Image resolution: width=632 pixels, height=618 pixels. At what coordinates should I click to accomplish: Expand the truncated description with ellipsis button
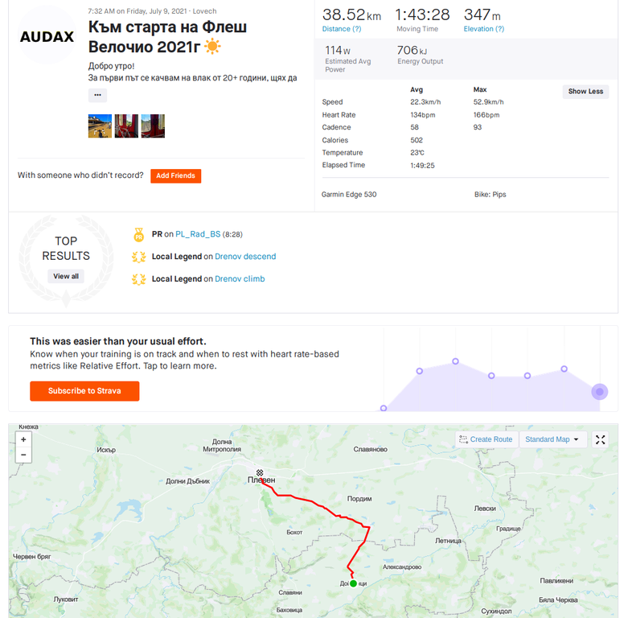[97, 95]
